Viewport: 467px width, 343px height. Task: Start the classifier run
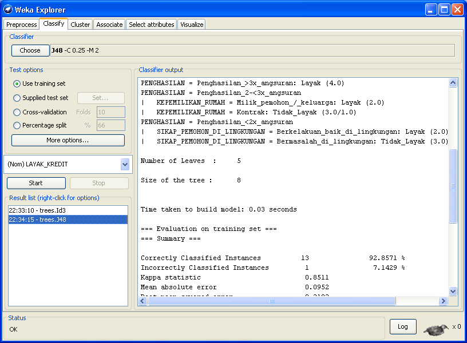[x=36, y=183]
